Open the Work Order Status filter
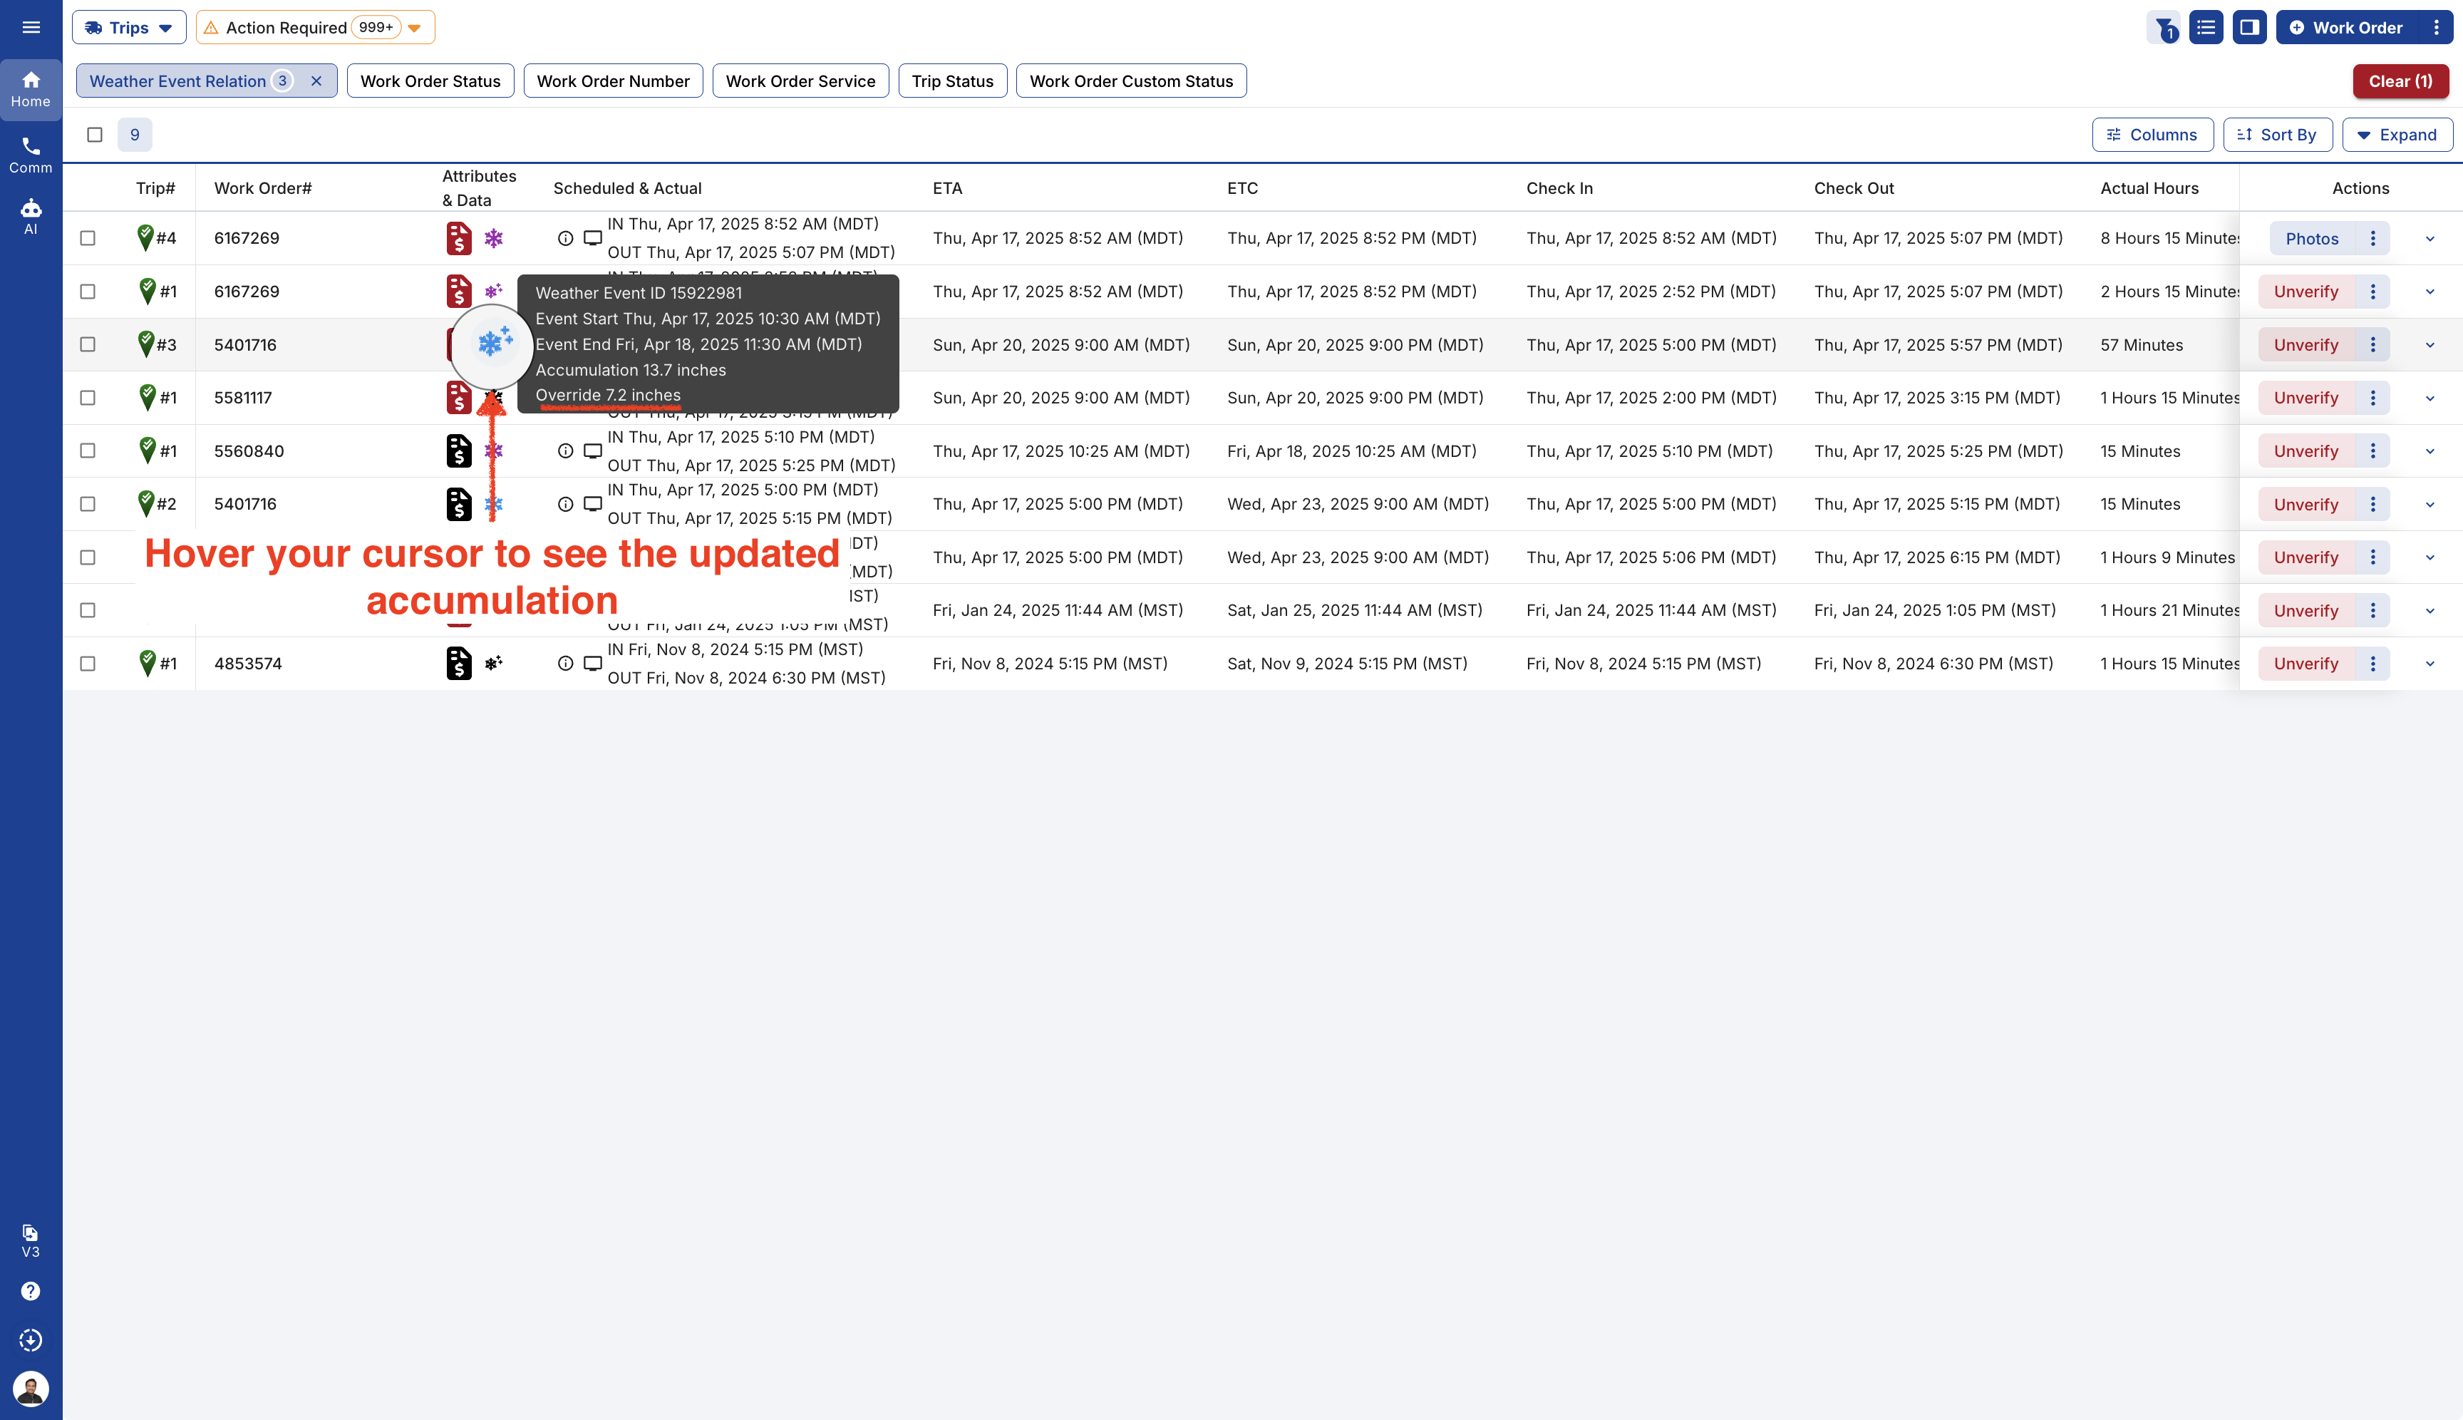This screenshot has height=1420, width=2463. [x=430, y=81]
